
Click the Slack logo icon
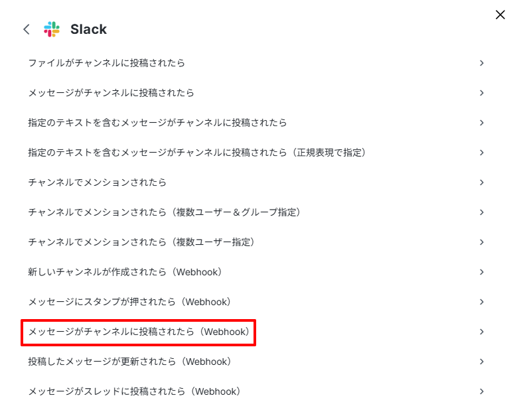52,29
